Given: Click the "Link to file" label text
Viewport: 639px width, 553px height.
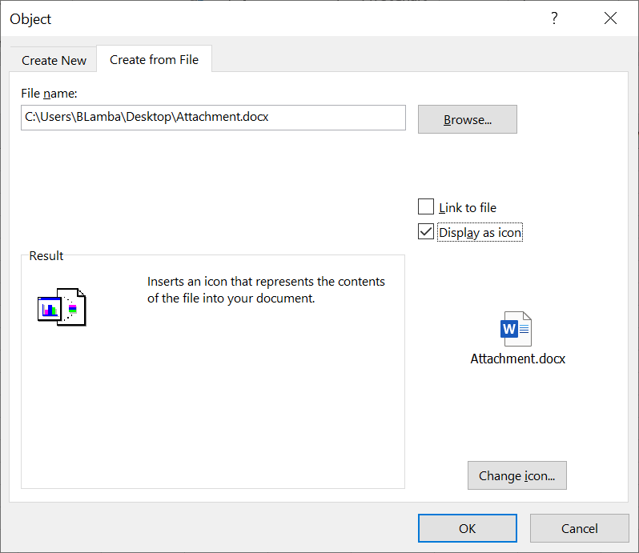Looking at the screenshot, I should 468,207.
